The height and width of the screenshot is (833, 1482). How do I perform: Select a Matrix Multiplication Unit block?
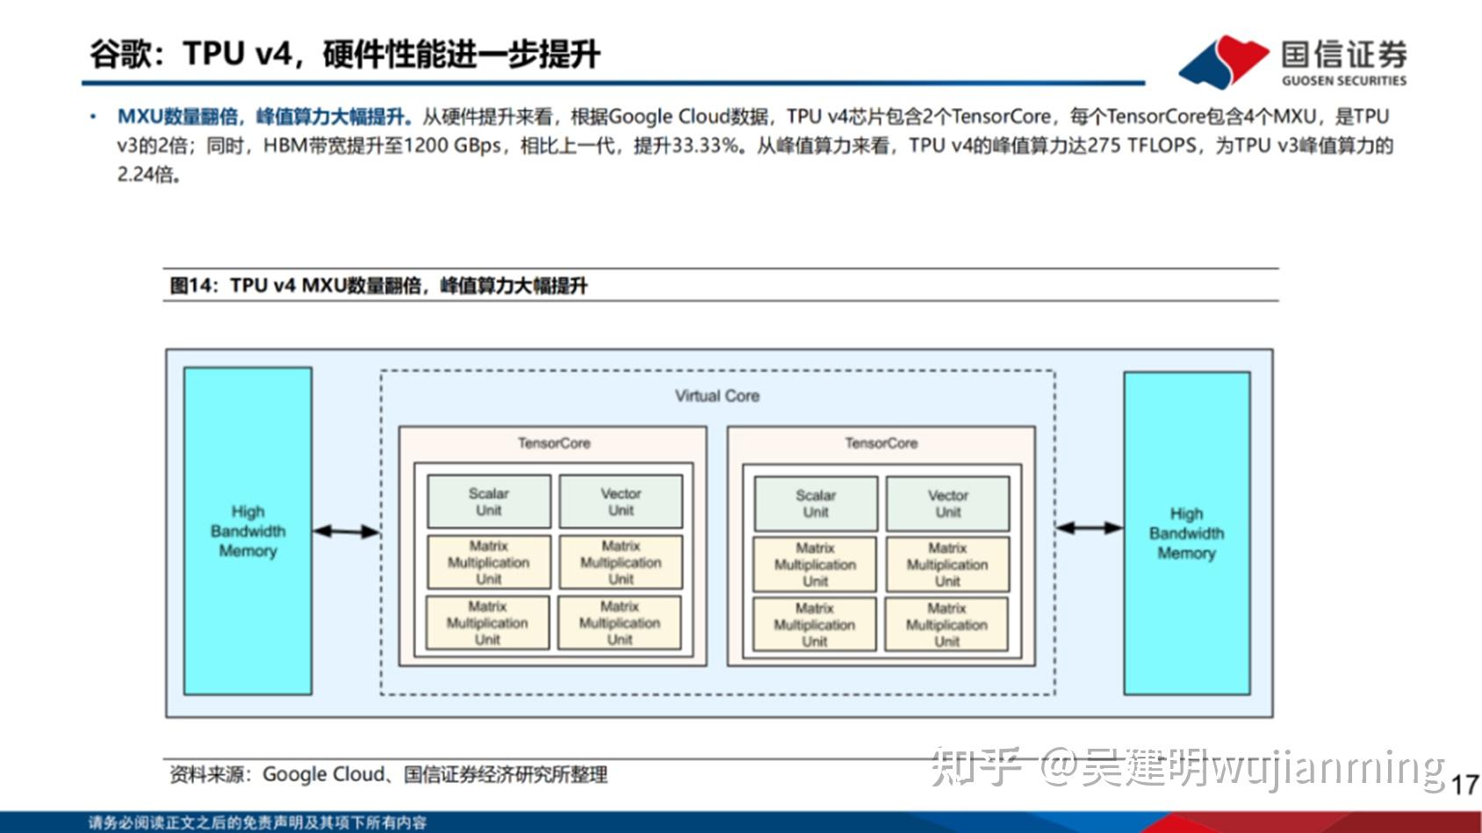pos(487,563)
